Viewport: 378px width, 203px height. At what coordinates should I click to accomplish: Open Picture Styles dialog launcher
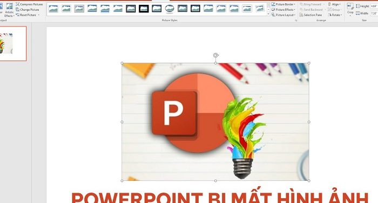point(296,21)
